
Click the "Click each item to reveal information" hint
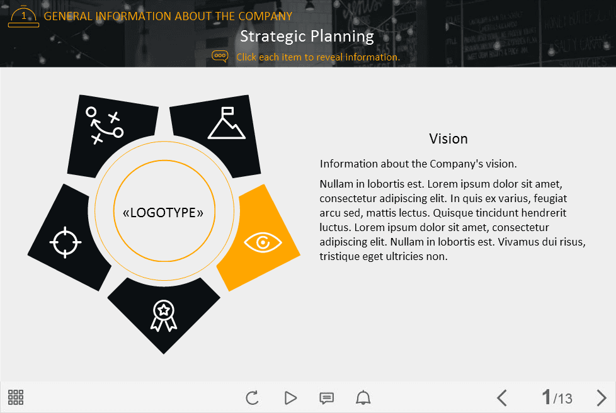click(318, 57)
